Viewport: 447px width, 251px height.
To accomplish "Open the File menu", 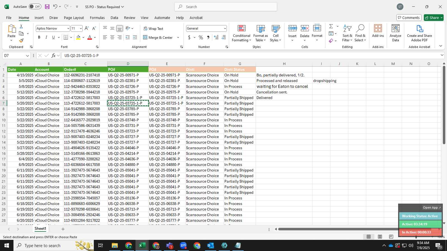I will point(9,18).
